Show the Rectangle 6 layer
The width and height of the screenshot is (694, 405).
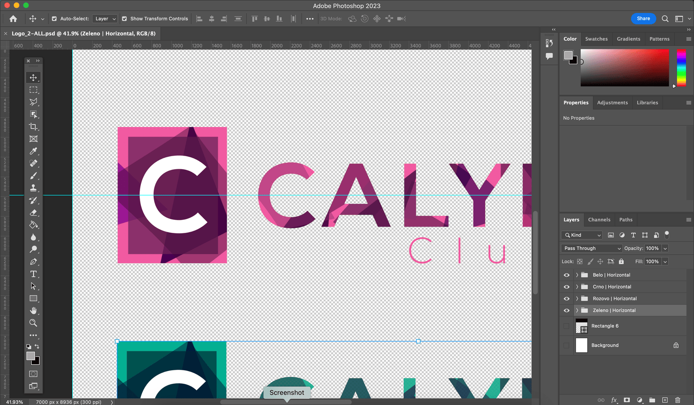tap(566, 326)
